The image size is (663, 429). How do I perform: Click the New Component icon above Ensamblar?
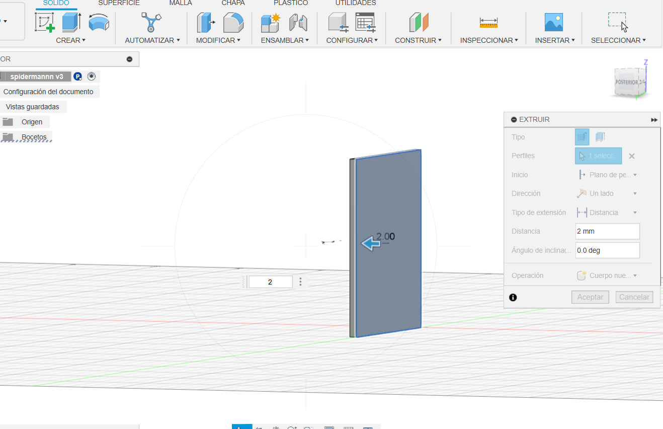click(x=271, y=23)
